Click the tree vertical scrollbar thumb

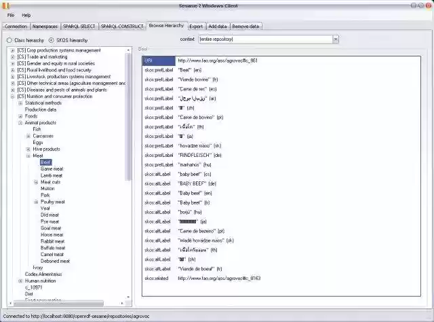(x=128, y=116)
